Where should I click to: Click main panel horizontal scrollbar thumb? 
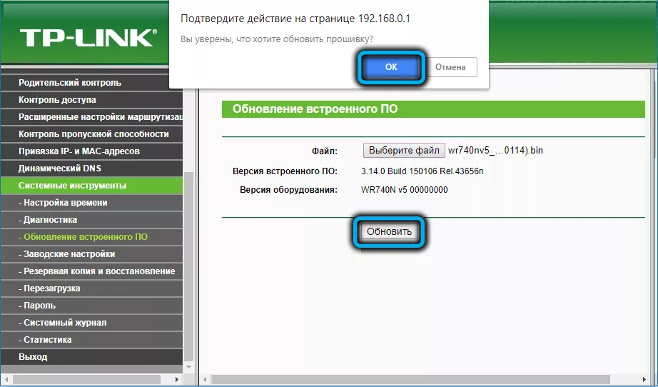click(410, 379)
